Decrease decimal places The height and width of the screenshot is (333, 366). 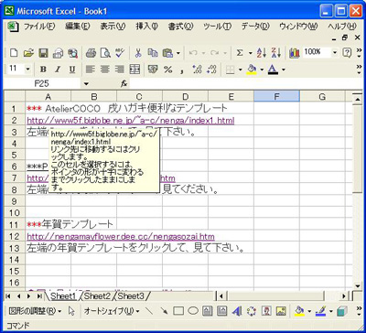(x=211, y=70)
